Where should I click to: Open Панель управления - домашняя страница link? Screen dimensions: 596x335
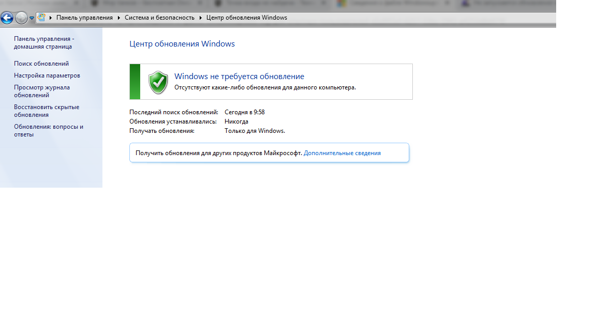pyautogui.click(x=44, y=42)
